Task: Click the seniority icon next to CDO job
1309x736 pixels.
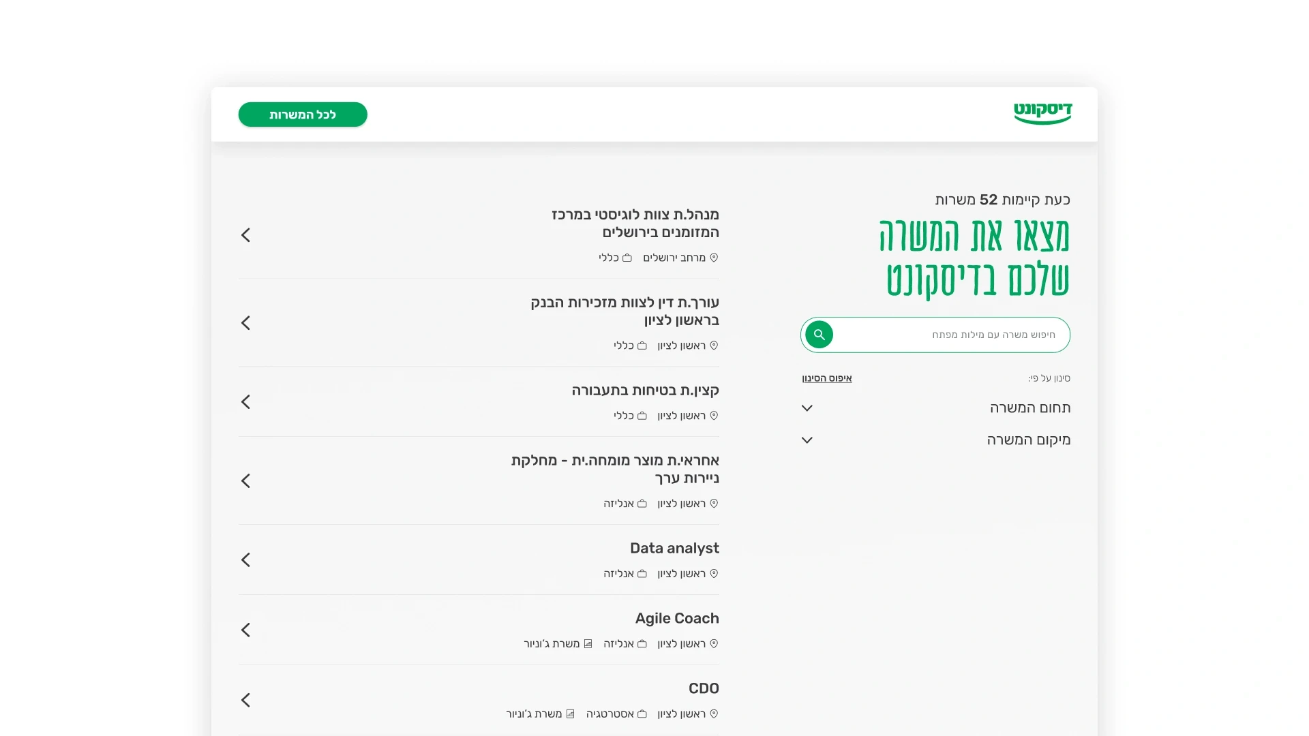Action: tap(570, 714)
